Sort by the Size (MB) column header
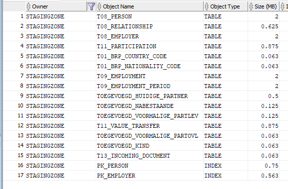 [264, 6]
